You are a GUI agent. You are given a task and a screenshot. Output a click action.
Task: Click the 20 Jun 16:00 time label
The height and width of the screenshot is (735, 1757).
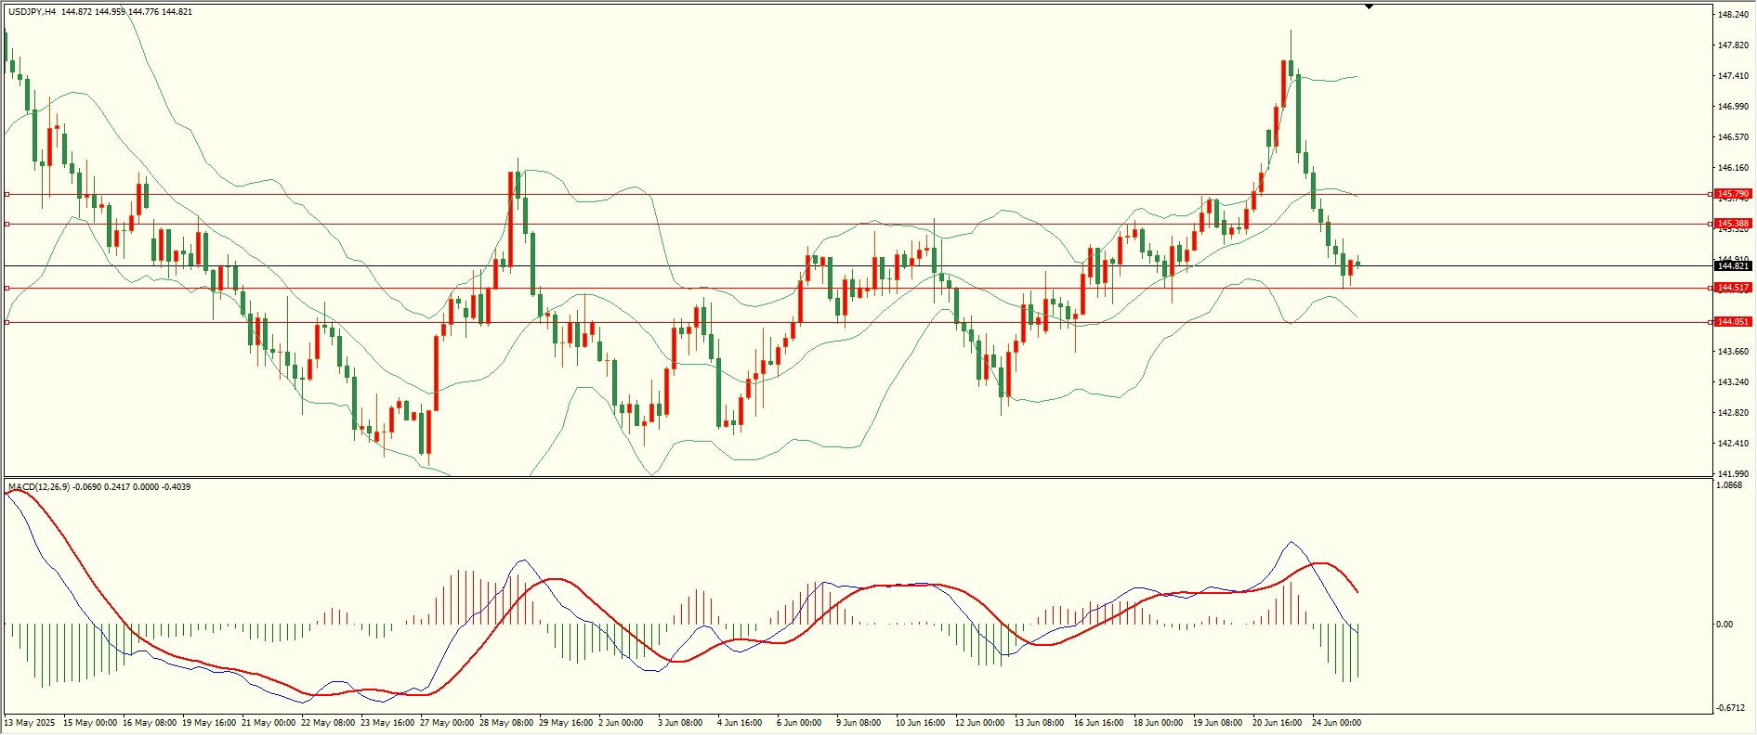tap(1278, 723)
